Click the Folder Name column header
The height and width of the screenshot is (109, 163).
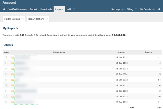tap(59, 52)
